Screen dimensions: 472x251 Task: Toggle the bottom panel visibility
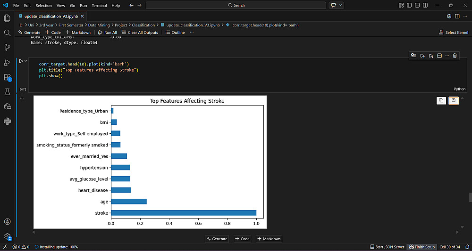[x=417, y=5]
